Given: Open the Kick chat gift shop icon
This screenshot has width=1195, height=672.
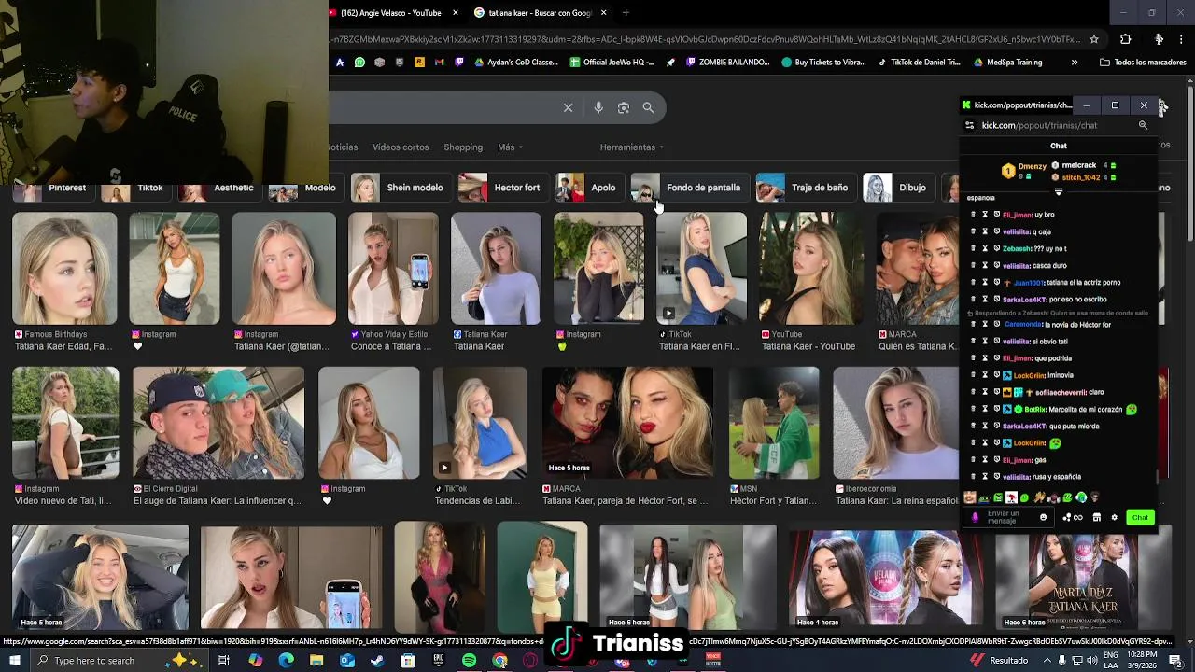Looking at the screenshot, I should pos(1097,517).
